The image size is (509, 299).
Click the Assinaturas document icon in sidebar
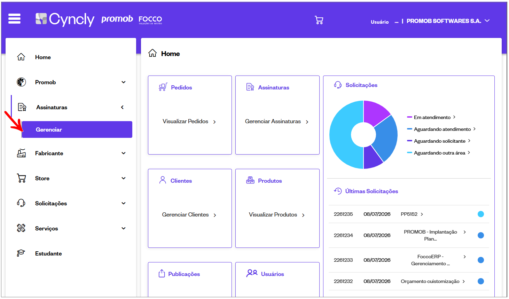pyautogui.click(x=22, y=107)
